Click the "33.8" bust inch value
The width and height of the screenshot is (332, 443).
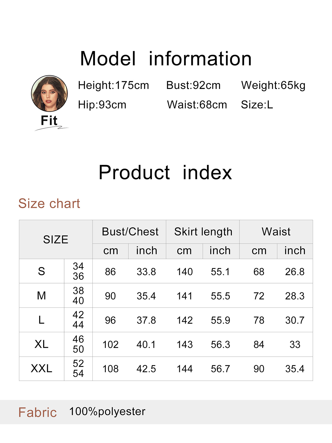coord(146,272)
